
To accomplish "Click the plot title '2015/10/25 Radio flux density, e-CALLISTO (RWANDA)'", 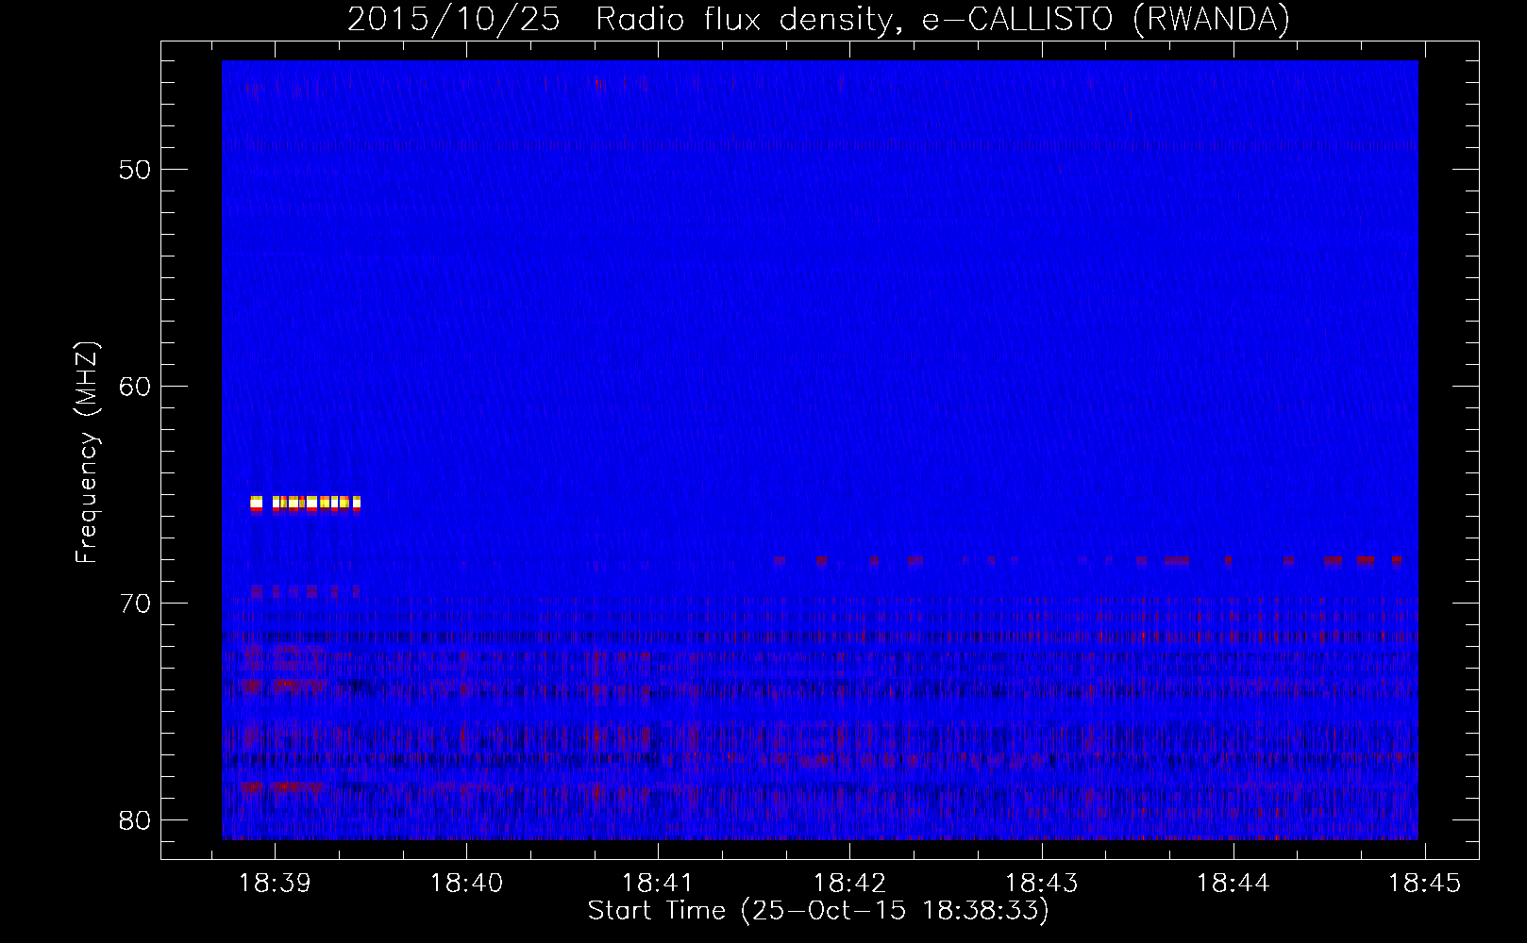I will pos(818,19).
